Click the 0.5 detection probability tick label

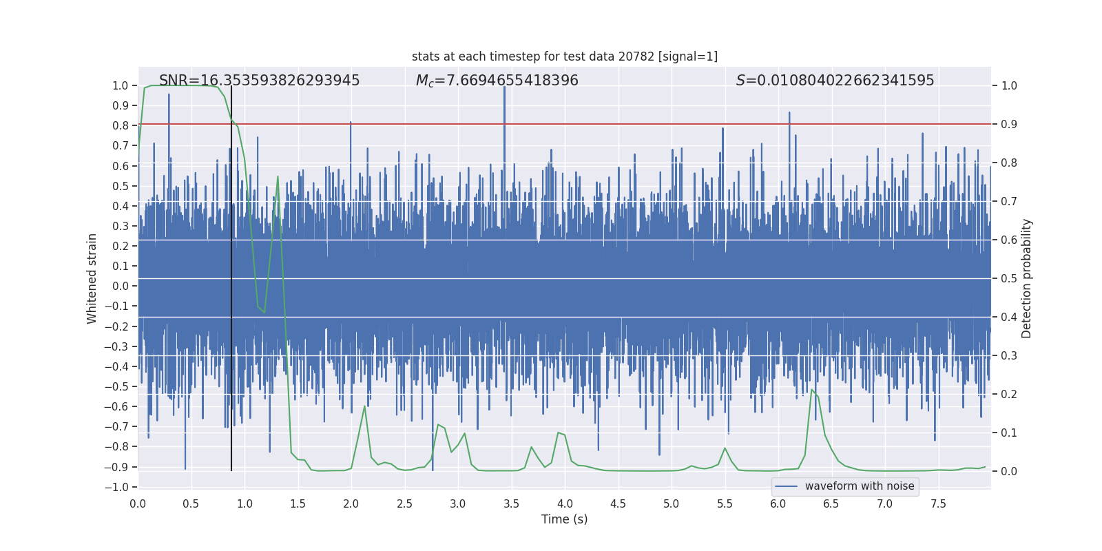click(1009, 279)
